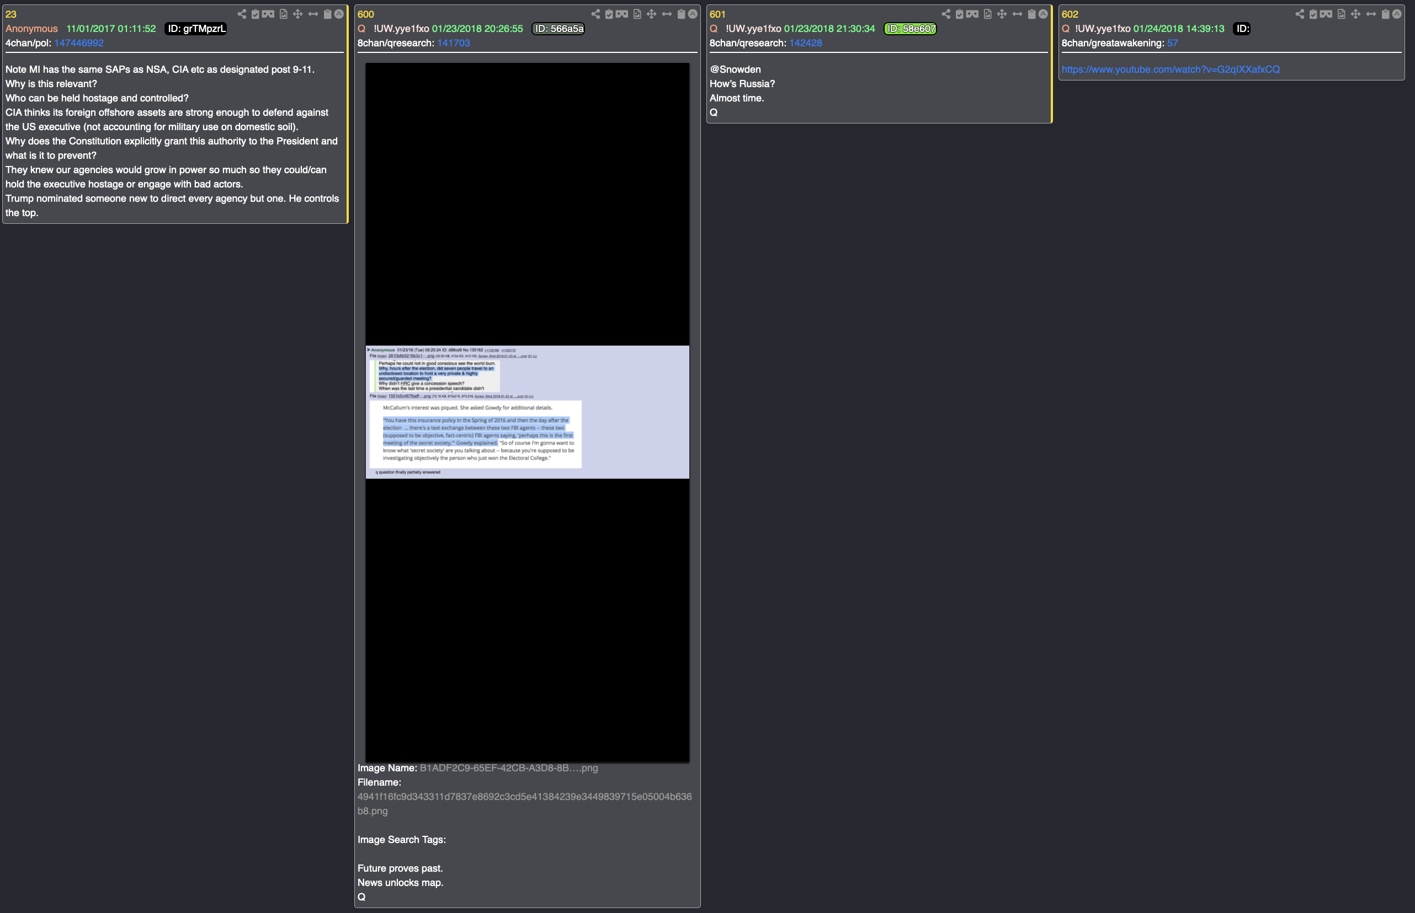This screenshot has width=1415, height=913.
Task: Share post 602 using the share icon
Action: tap(1299, 14)
